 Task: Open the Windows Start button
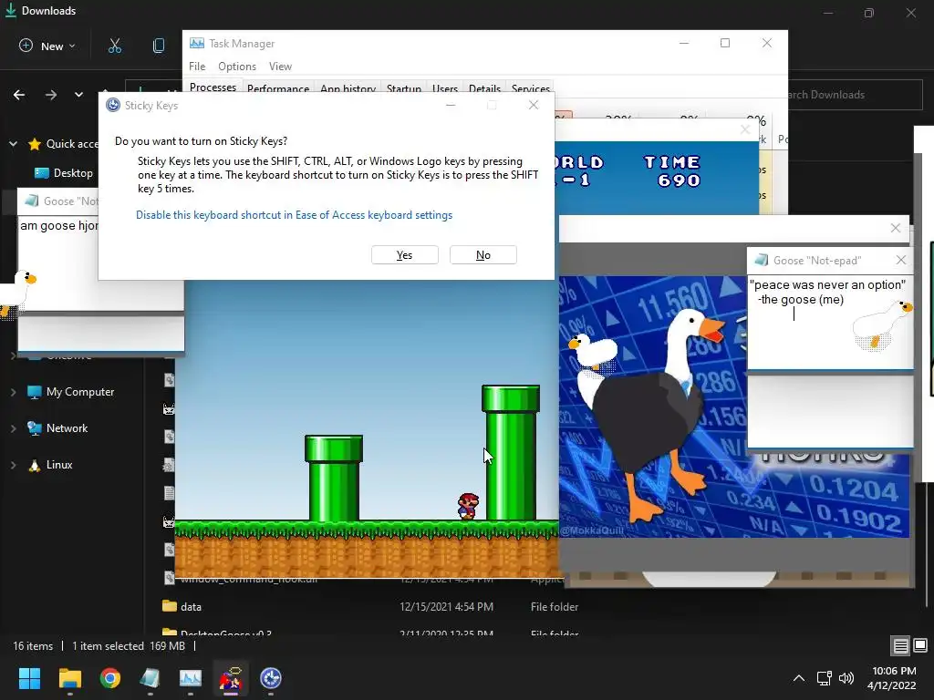[29, 678]
